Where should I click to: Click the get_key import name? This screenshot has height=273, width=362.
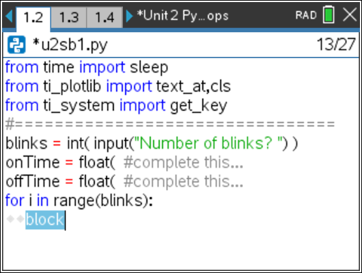[199, 106]
